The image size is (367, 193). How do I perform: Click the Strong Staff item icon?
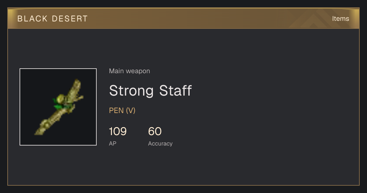click(58, 107)
